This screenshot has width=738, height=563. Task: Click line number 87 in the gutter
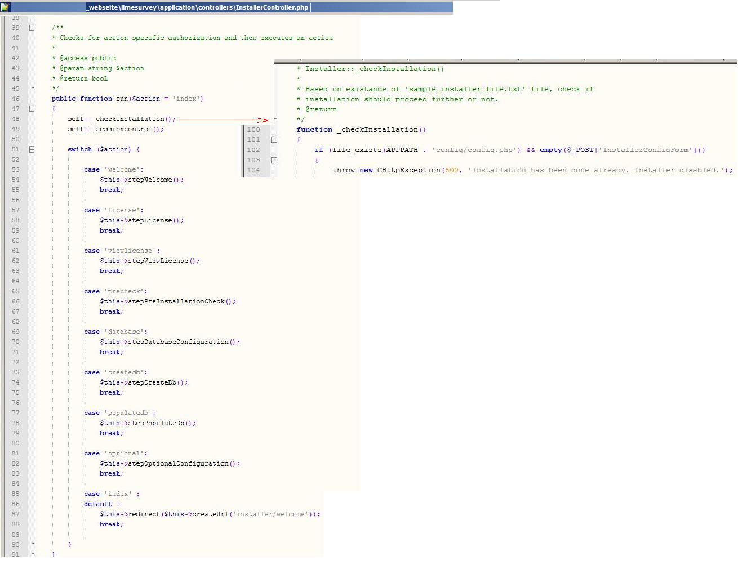(x=15, y=514)
